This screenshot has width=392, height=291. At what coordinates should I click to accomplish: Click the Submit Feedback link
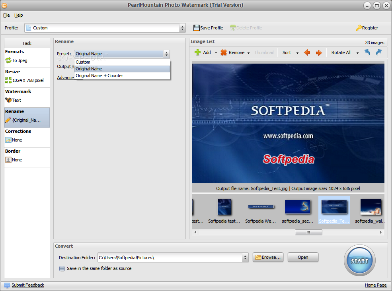(28, 285)
